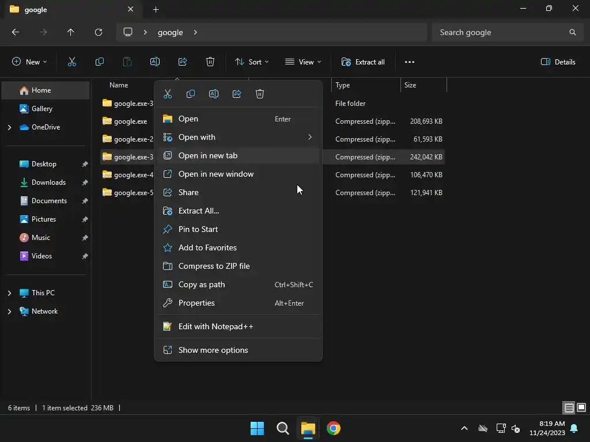
Task: Click the Delete icon in the context menu
Action: click(260, 94)
